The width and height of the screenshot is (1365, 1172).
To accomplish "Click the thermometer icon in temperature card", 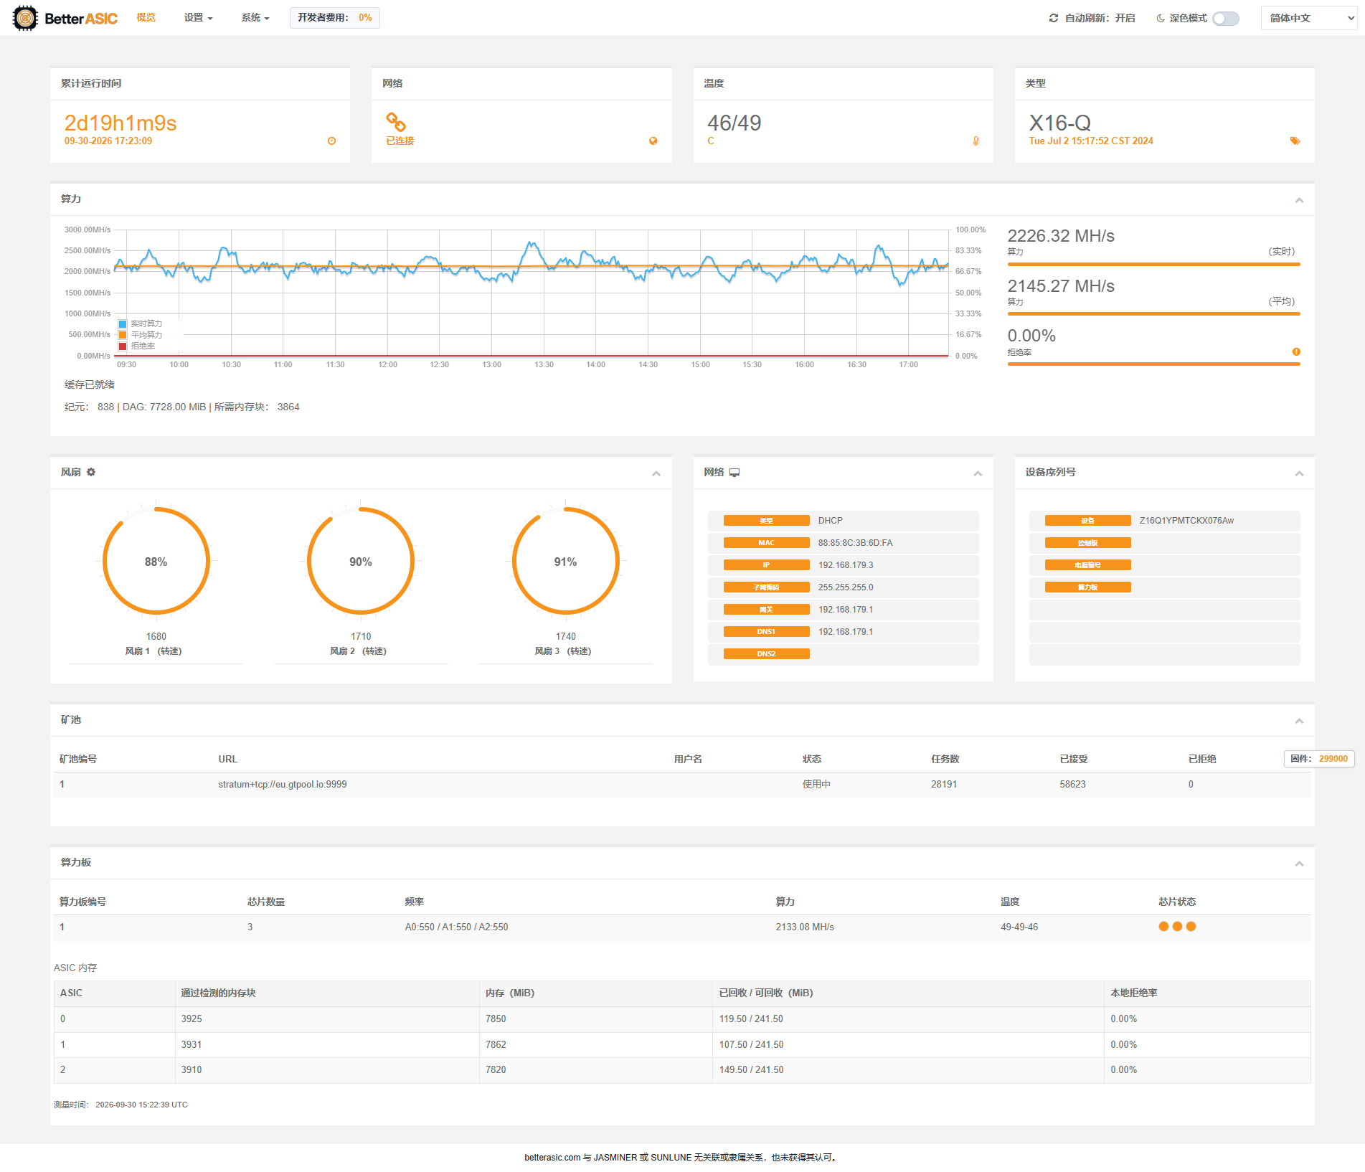I will pyautogui.click(x=976, y=141).
